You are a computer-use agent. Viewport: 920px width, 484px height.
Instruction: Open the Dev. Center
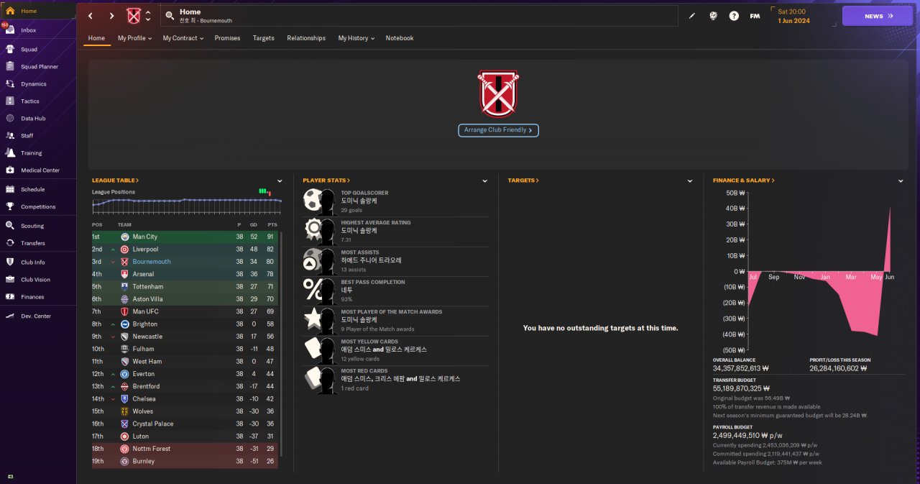(x=37, y=316)
